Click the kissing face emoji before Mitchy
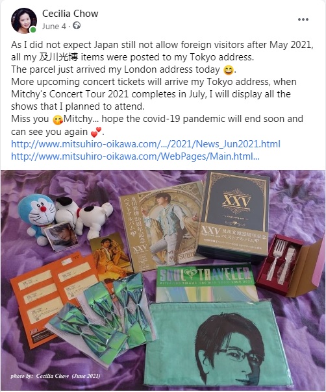This screenshot has width=326, height=392. click(58, 120)
